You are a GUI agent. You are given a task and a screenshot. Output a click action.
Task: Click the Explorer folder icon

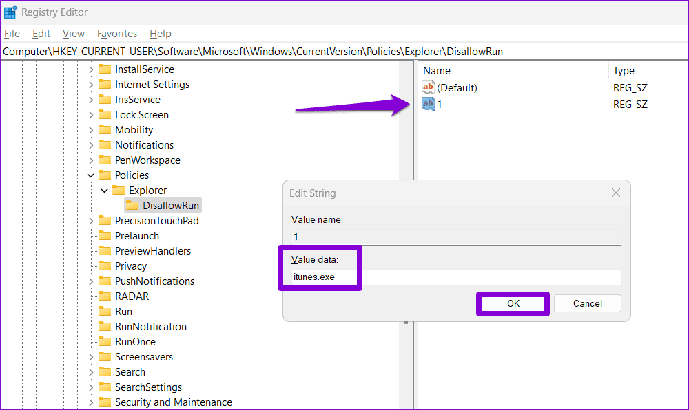tap(119, 190)
